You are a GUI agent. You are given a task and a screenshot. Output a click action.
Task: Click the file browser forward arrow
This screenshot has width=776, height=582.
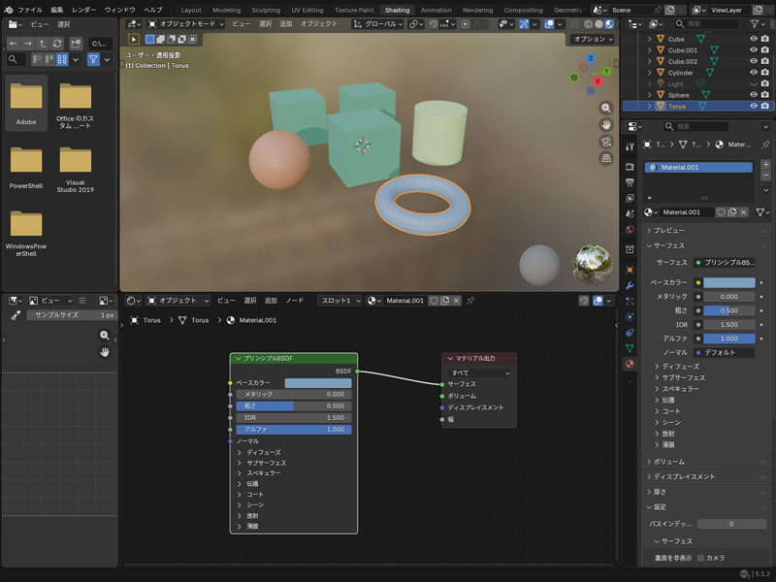(x=28, y=44)
